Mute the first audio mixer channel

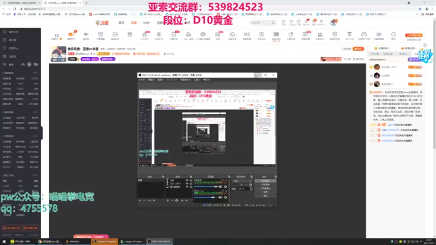tap(220, 187)
